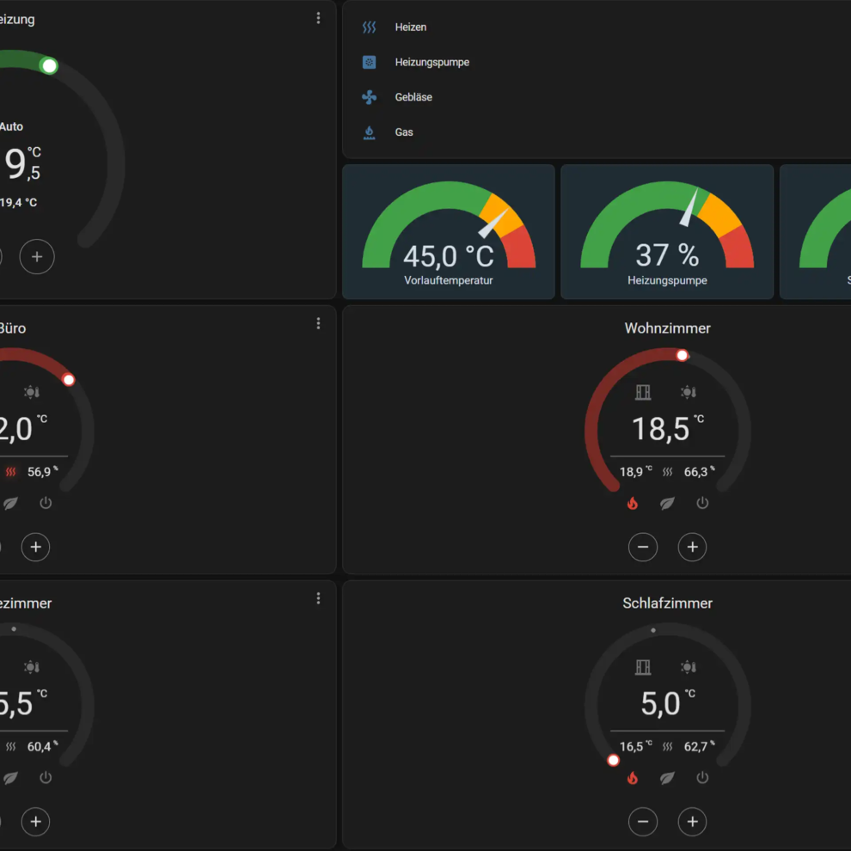This screenshot has width=851, height=851.
Task: Click the 5,0 °C target in Schlafzimmer
Action: point(668,704)
